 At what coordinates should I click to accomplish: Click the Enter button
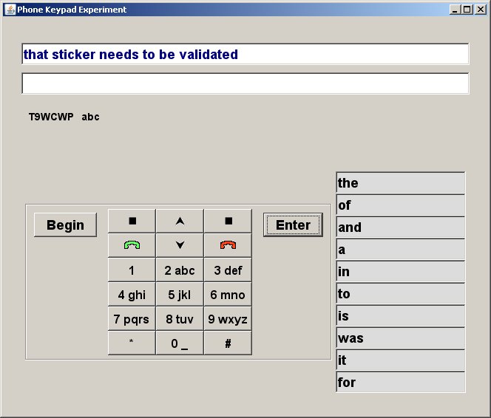coord(293,225)
